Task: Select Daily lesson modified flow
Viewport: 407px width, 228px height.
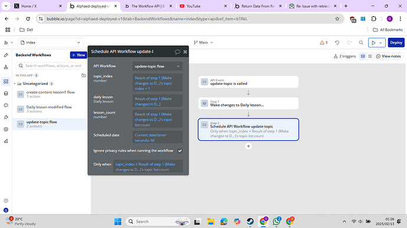Action: [x=50, y=109]
